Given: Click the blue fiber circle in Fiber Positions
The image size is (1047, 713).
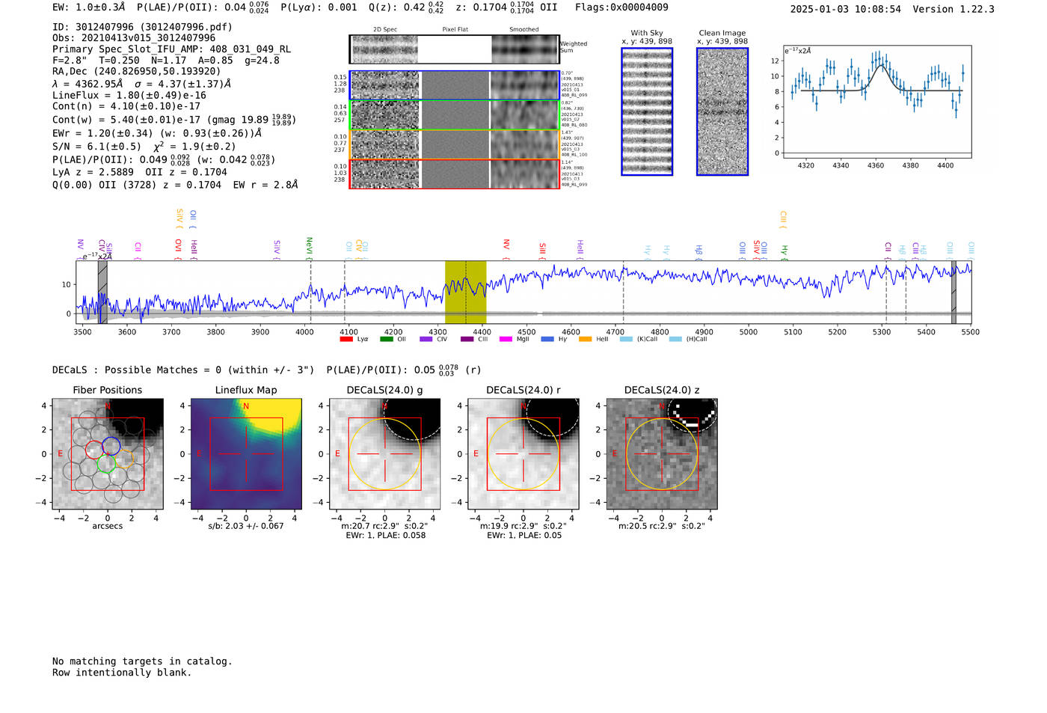Looking at the screenshot, I should 111,445.
